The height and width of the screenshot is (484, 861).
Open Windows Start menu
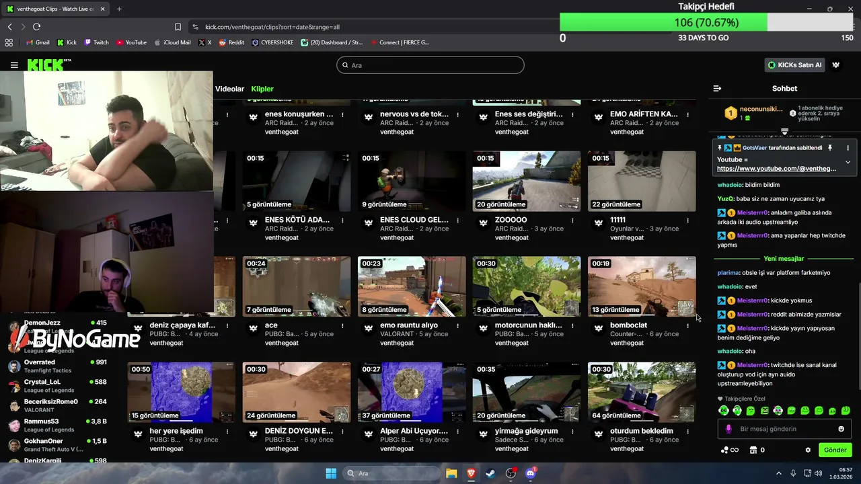(x=331, y=473)
